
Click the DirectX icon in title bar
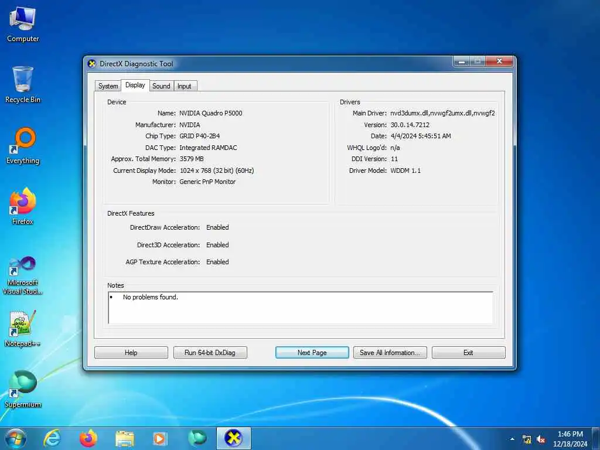91,63
